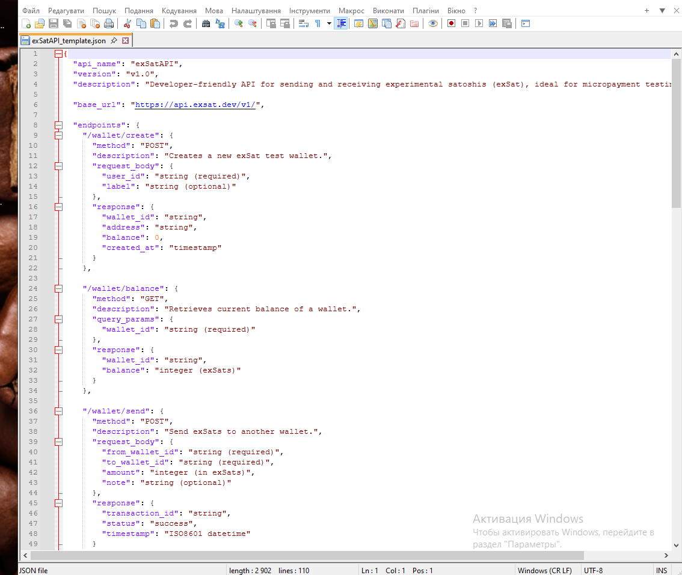Toggle file monitoring eye icon
682x575 pixels.
point(433,23)
